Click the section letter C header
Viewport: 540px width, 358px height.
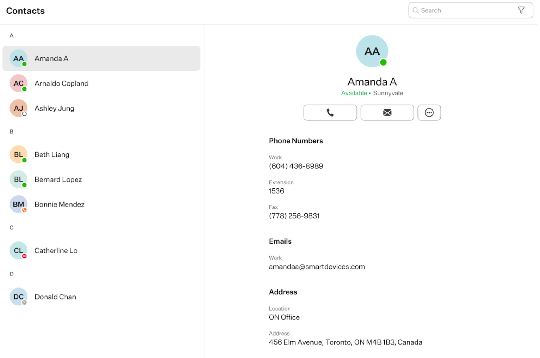click(x=12, y=227)
